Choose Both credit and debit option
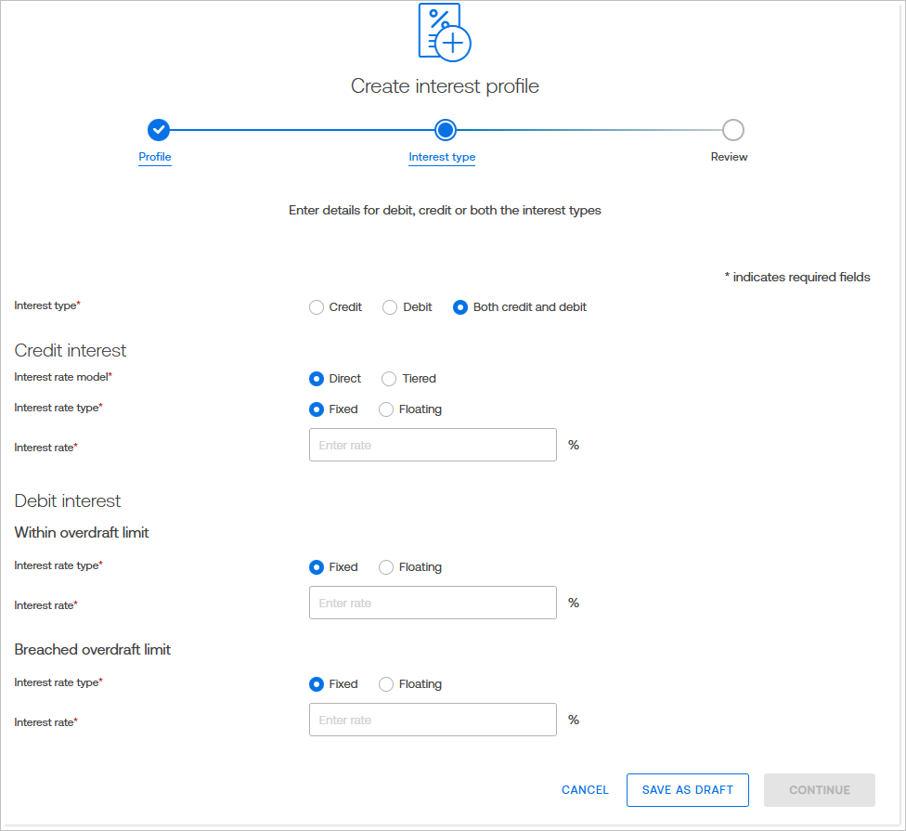 pyautogui.click(x=460, y=307)
